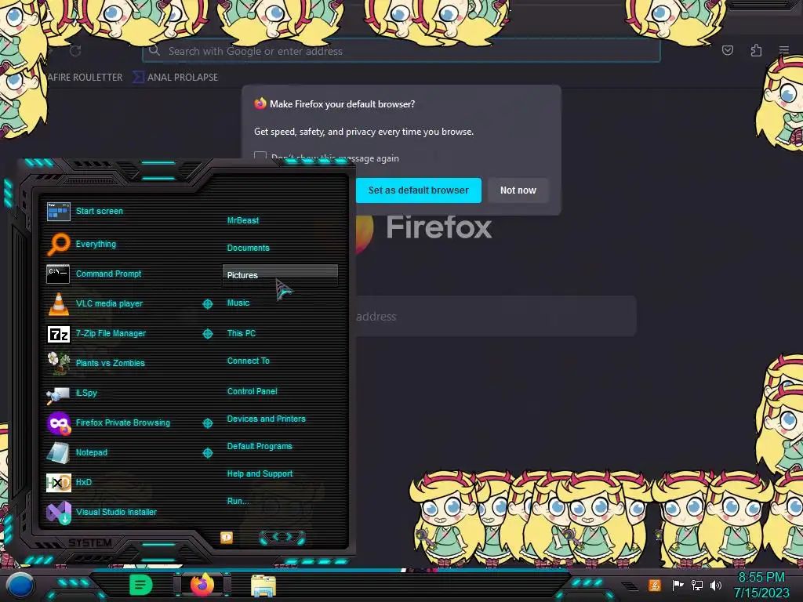Open the green notes app on taskbar
This screenshot has height=602, width=803.
tap(140, 585)
